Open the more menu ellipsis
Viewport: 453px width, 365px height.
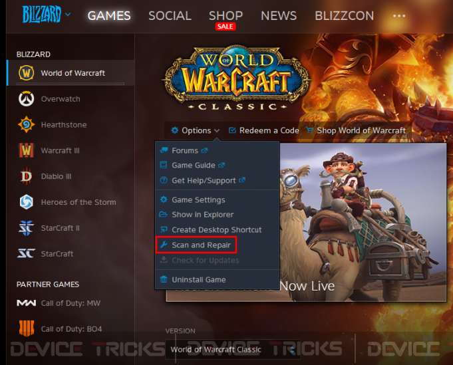[x=399, y=16]
